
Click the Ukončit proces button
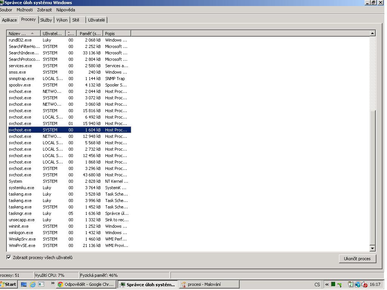[x=357, y=259]
